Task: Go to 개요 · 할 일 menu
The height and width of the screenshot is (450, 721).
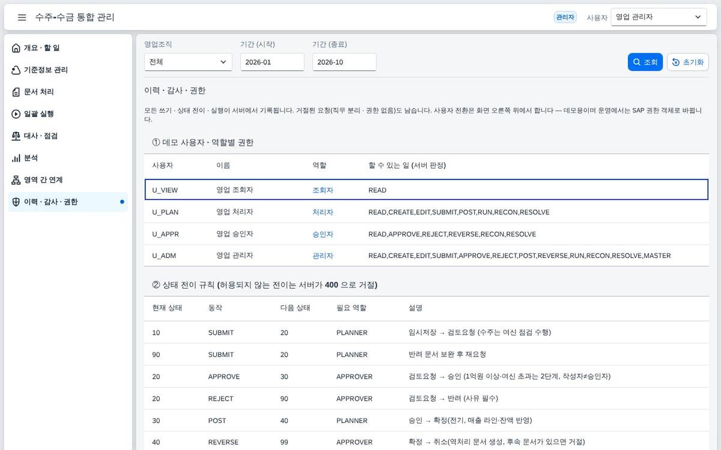Action: [x=68, y=48]
